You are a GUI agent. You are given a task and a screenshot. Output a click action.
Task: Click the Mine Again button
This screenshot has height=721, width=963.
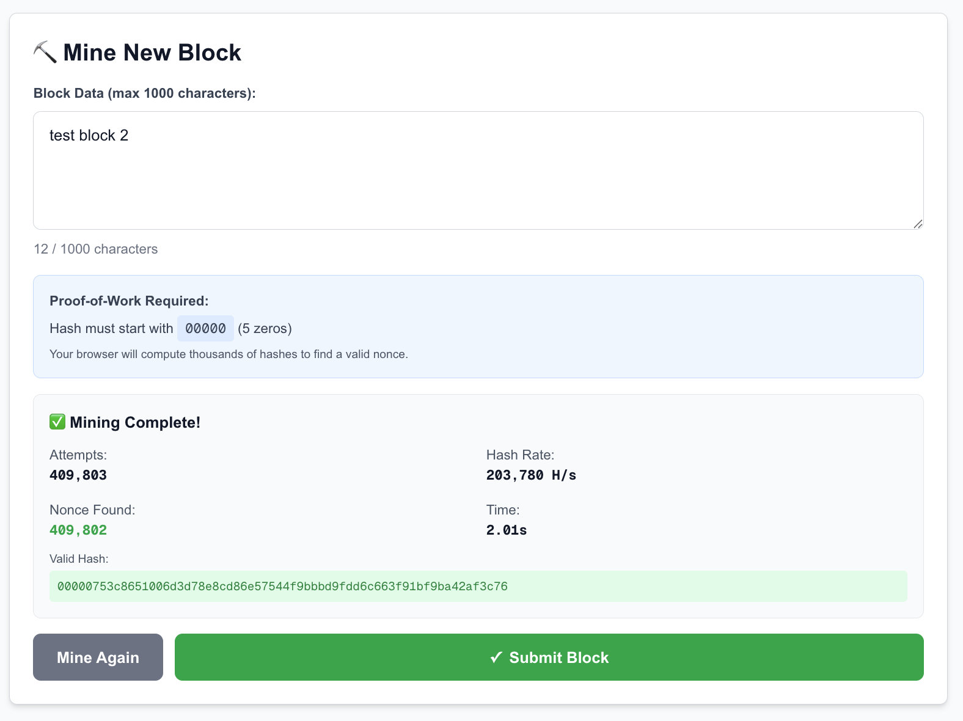click(98, 657)
